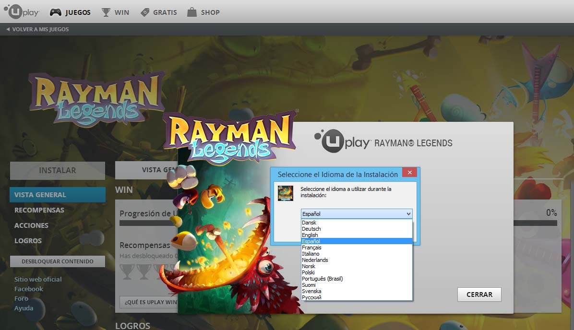Choose highlighted Español in language list
Image resolution: width=574 pixels, height=330 pixels.
point(357,241)
